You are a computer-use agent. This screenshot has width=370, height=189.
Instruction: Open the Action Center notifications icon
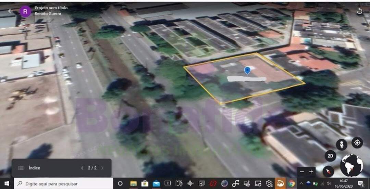(x=360, y=184)
